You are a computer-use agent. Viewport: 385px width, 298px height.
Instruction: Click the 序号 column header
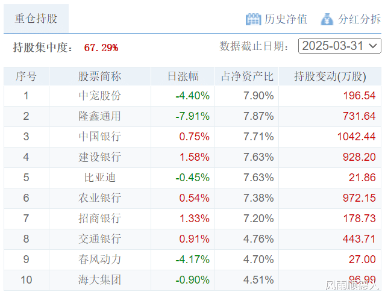(x=27, y=76)
